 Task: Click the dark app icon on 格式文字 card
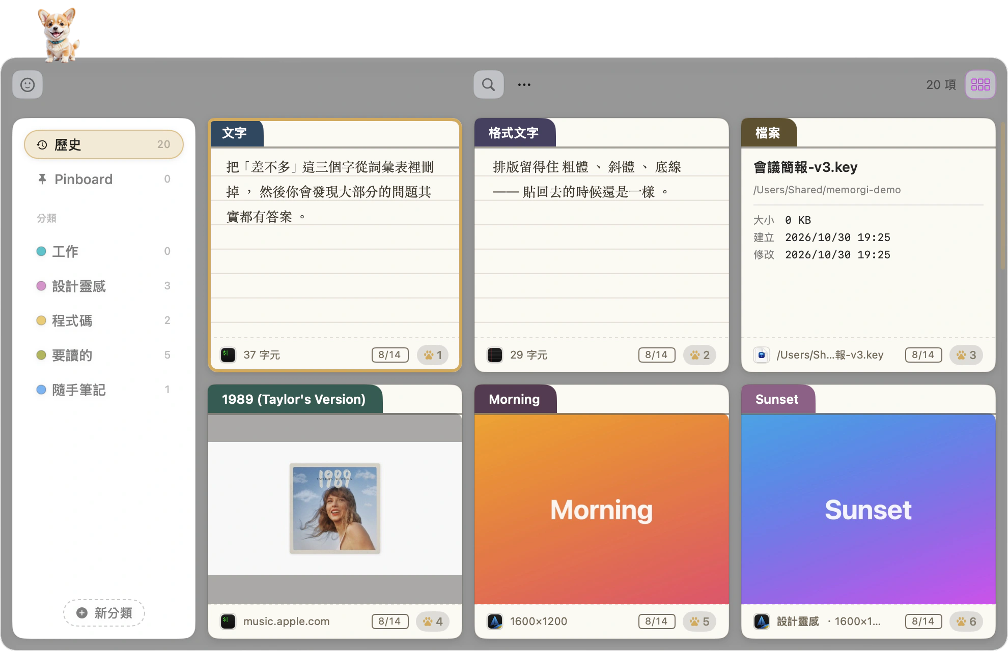(495, 355)
